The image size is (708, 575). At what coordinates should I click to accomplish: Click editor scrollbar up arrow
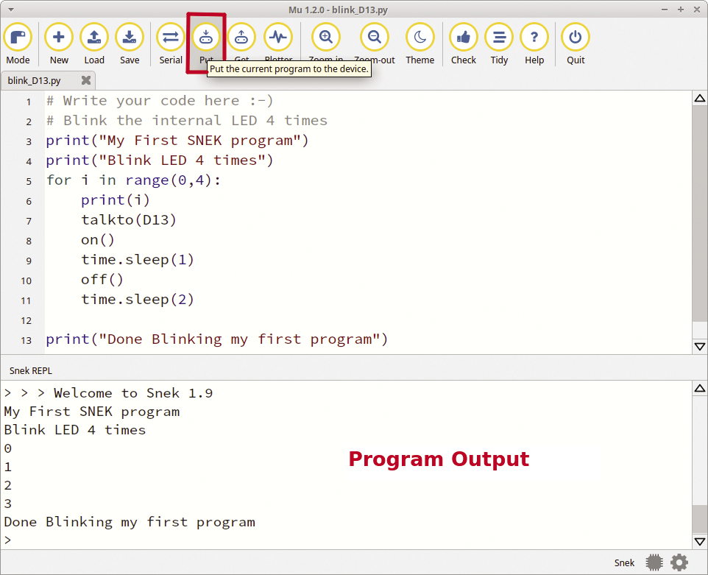[x=700, y=99]
